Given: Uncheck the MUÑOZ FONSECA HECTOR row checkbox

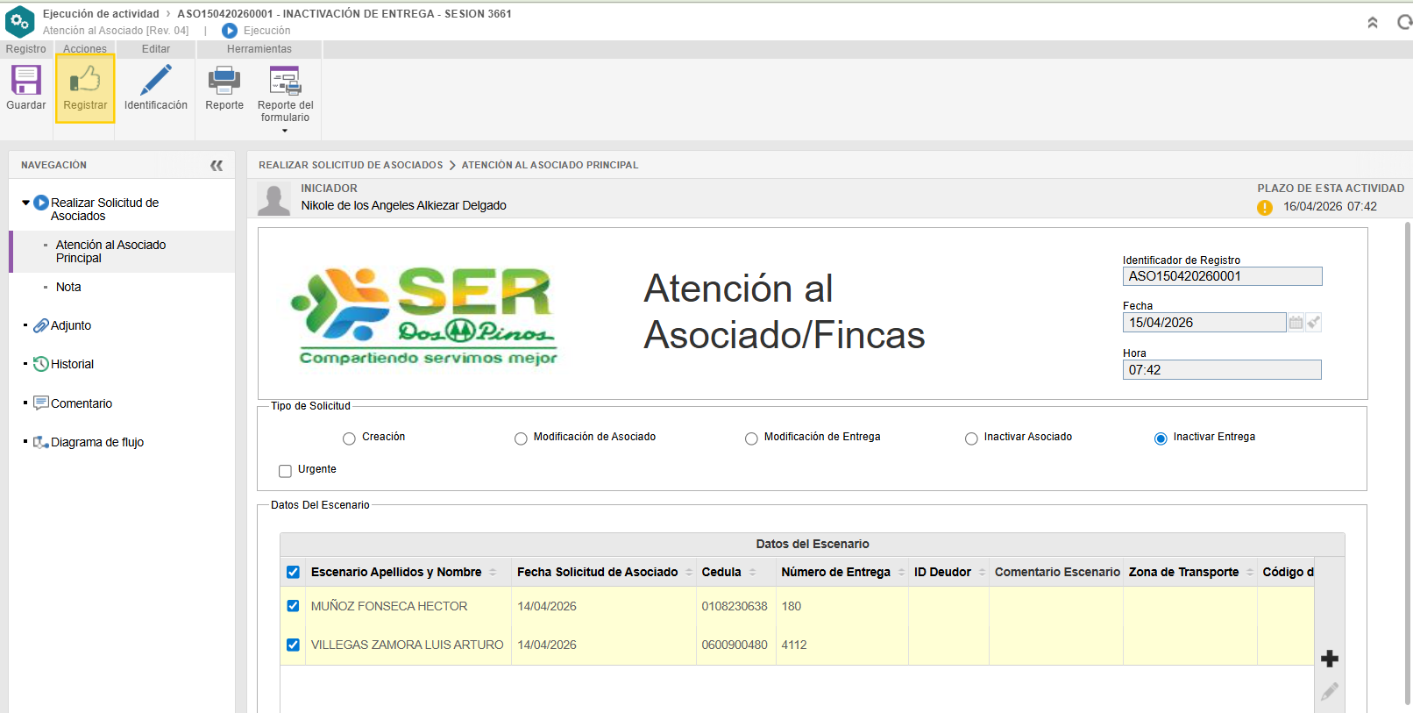Looking at the screenshot, I should [293, 606].
